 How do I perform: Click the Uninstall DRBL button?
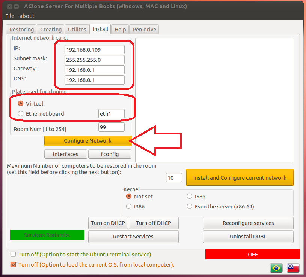[248, 237]
